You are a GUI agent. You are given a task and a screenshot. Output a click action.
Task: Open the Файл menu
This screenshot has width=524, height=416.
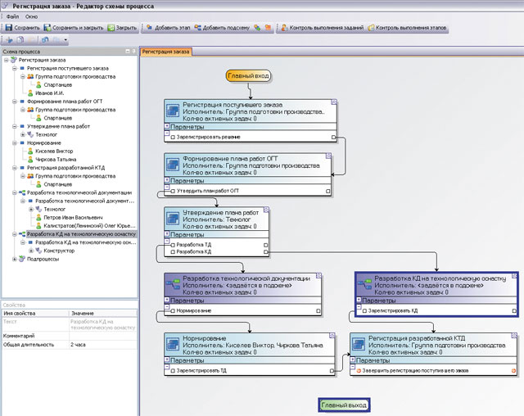point(12,16)
